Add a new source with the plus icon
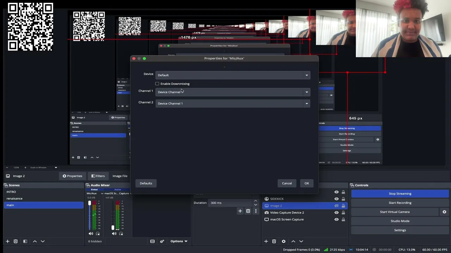 266,241
